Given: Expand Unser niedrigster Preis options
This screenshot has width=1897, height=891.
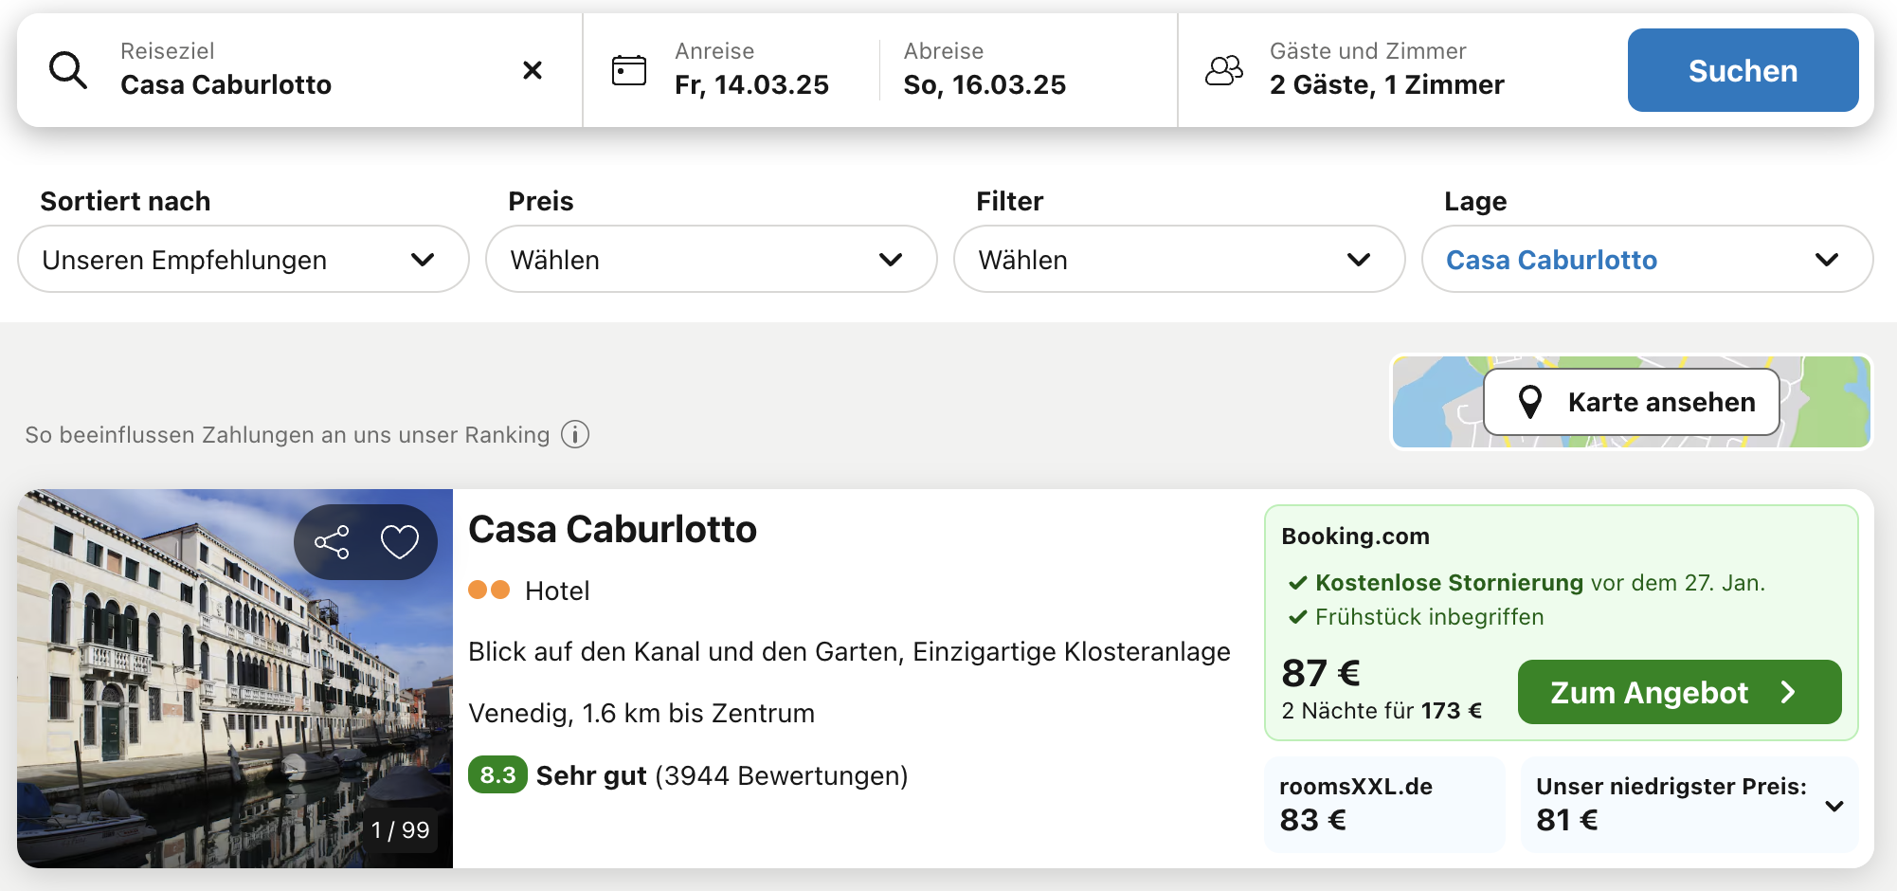Looking at the screenshot, I should pos(1834,806).
